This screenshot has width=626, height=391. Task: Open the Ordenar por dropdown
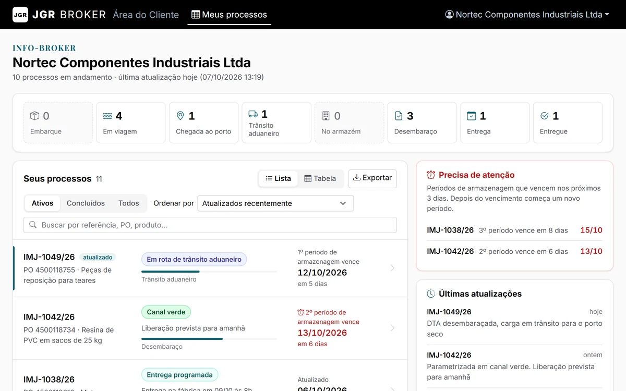[x=275, y=203]
